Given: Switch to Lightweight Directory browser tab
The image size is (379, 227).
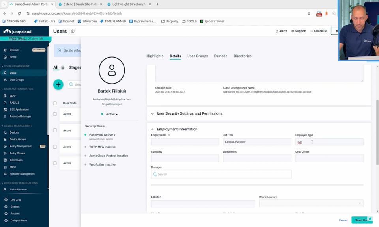Looking at the screenshot, I should [129, 4].
